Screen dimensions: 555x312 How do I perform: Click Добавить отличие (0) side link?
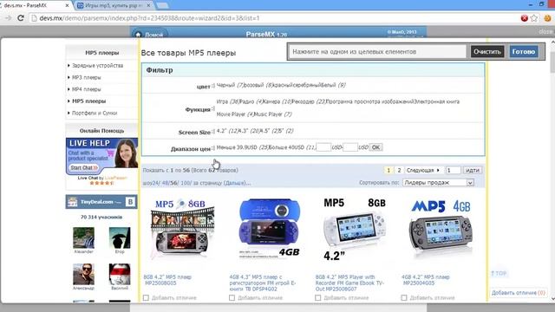(519, 293)
